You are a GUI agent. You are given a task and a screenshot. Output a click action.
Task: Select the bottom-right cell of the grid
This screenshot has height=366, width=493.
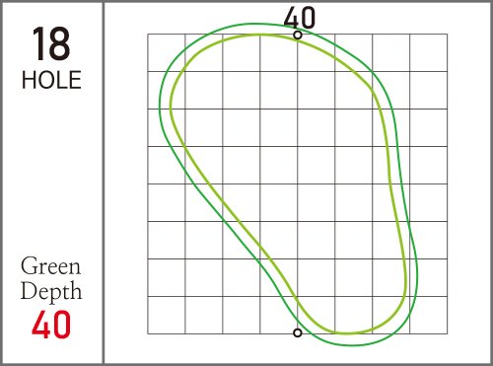pos(429,315)
